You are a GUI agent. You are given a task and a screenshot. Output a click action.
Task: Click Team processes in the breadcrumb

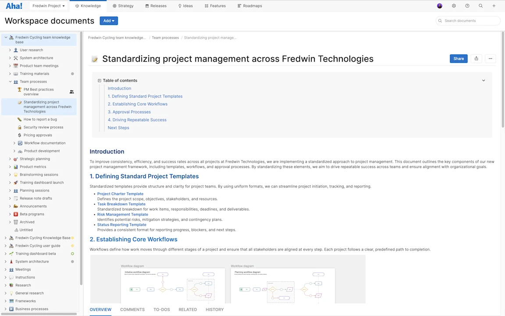(165, 38)
